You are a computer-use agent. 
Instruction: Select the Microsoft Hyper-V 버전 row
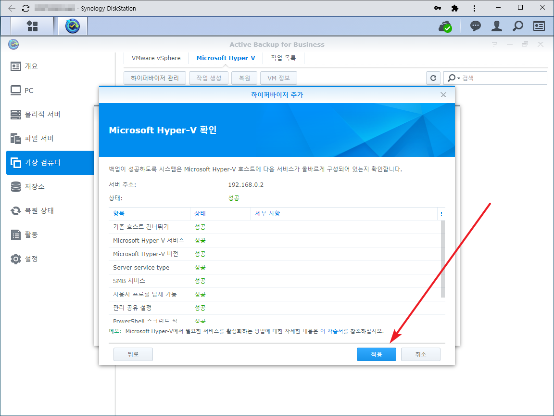click(275, 254)
